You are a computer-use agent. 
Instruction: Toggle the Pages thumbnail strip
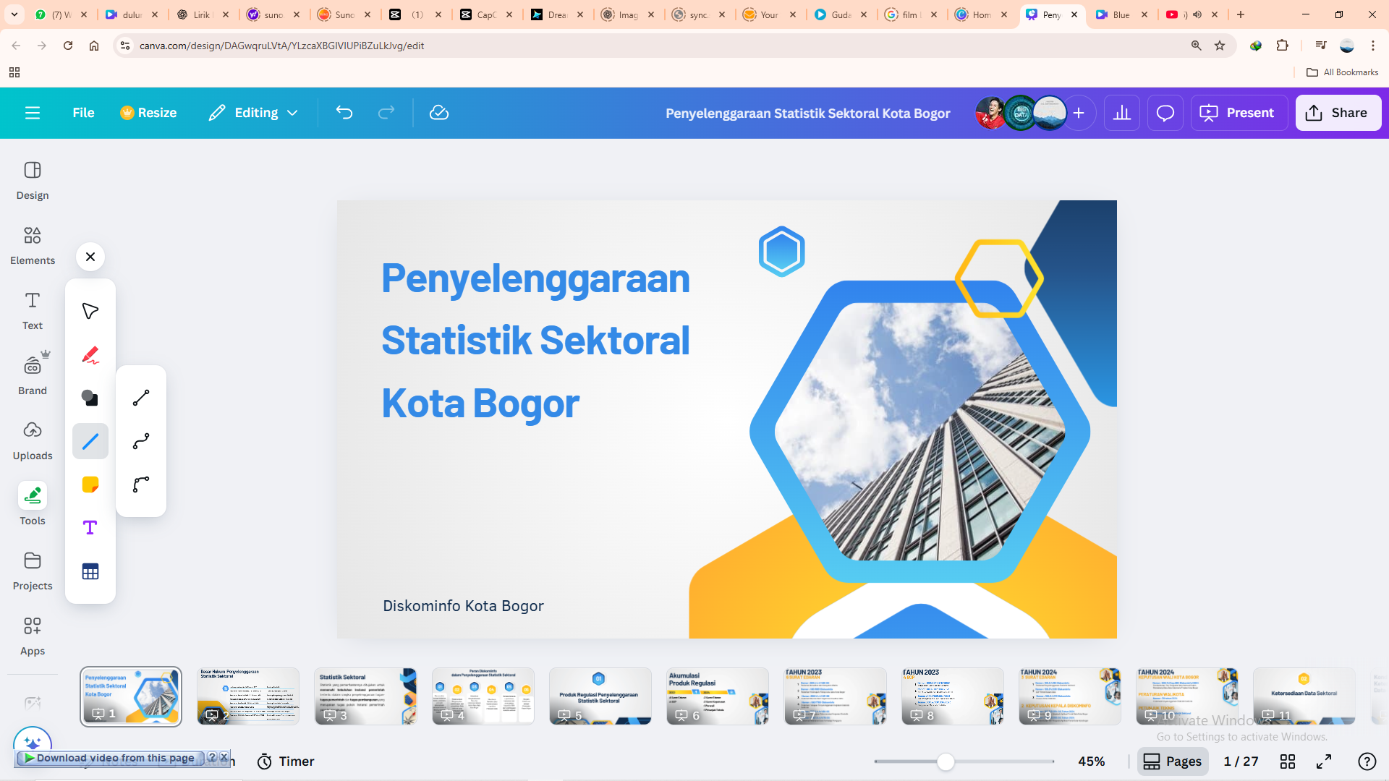pyautogui.click(x=1173, y=761)
